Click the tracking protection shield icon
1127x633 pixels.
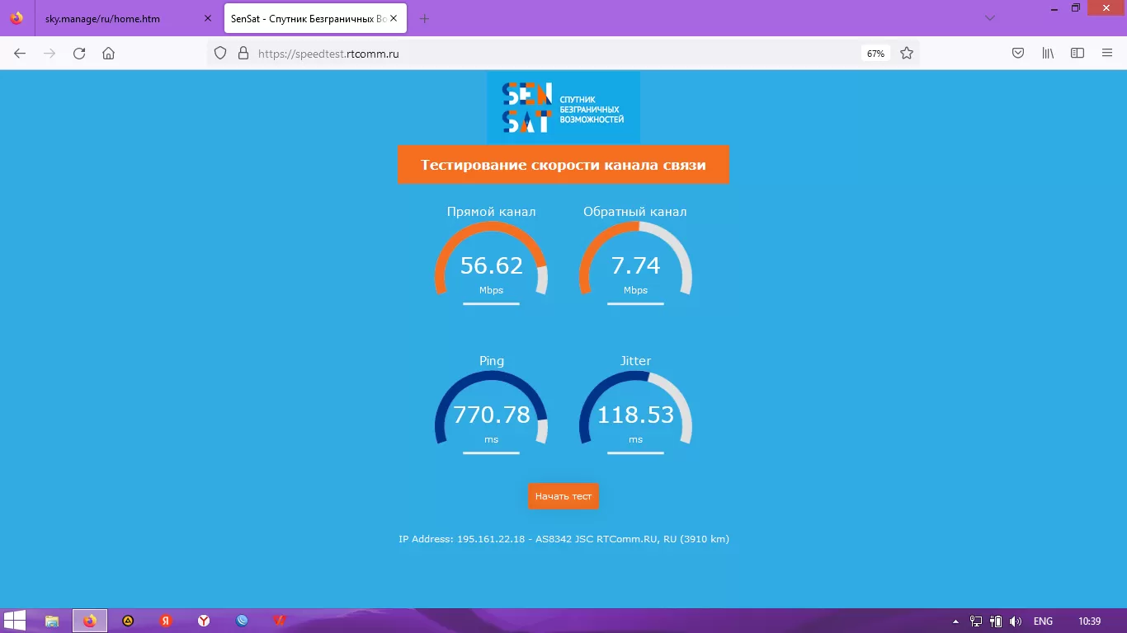click(x=220, y=53)
